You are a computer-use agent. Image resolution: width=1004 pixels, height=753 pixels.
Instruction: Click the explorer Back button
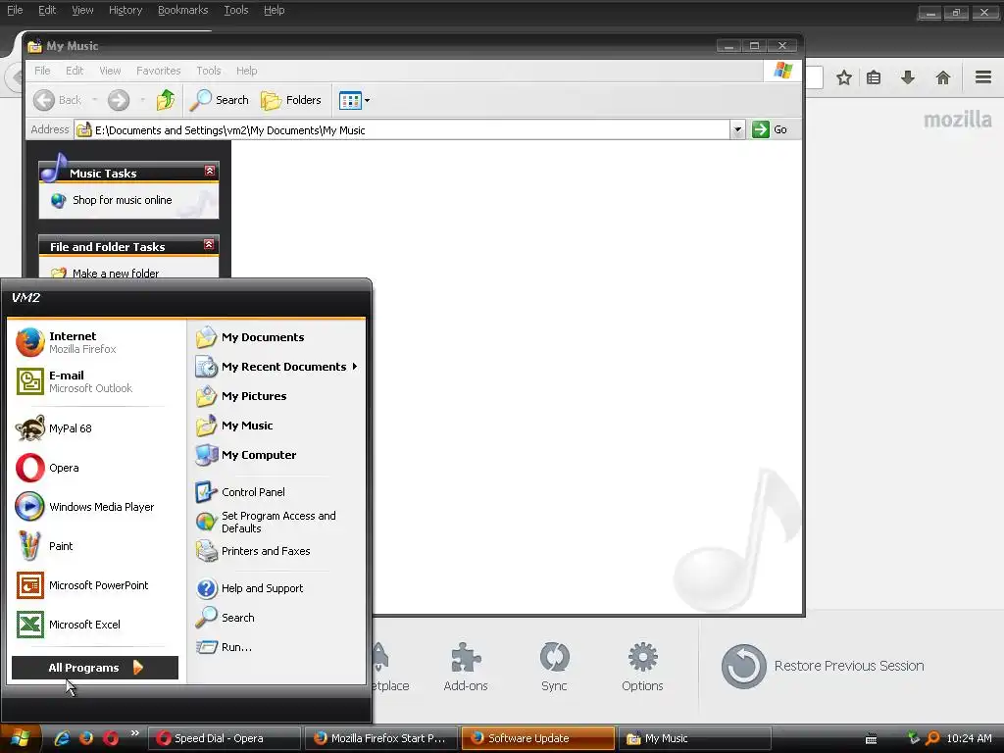[57, 100]
